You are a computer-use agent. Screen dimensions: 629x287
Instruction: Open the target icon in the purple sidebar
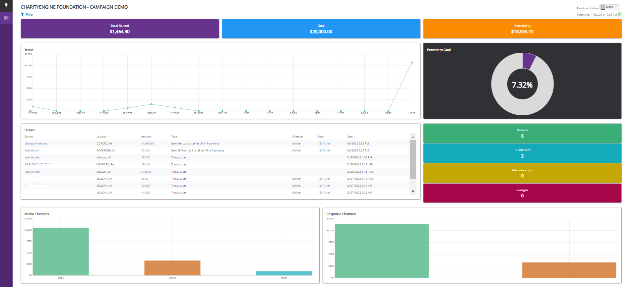click(x=6, y=18)
